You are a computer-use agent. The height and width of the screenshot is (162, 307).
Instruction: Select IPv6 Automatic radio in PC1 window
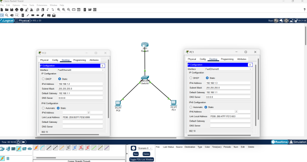click(x=191, y=107)
